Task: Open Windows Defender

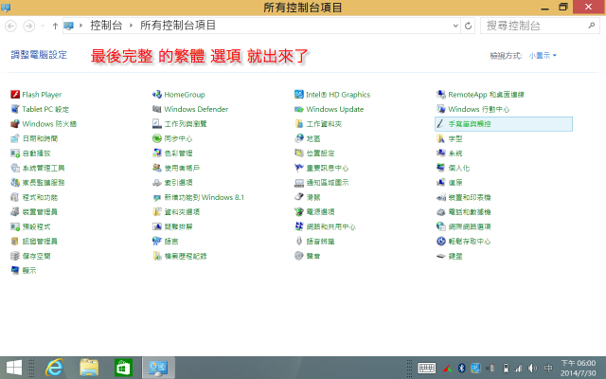Action: (190, 109)
